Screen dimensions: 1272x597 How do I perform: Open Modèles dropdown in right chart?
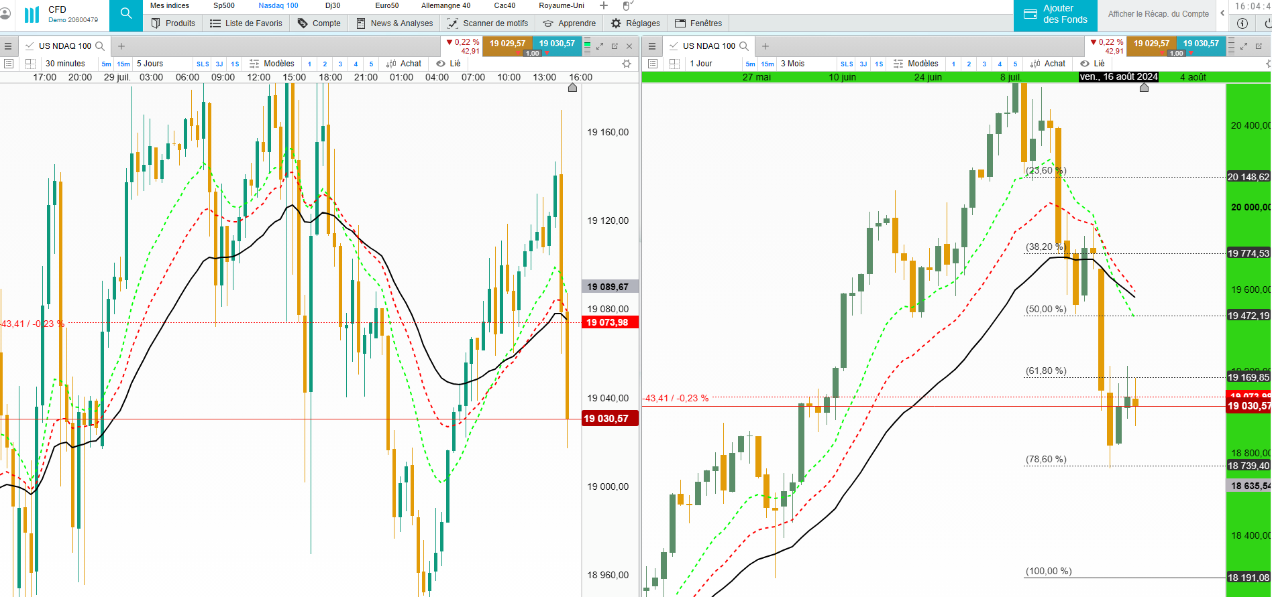(x=916, y=64)
